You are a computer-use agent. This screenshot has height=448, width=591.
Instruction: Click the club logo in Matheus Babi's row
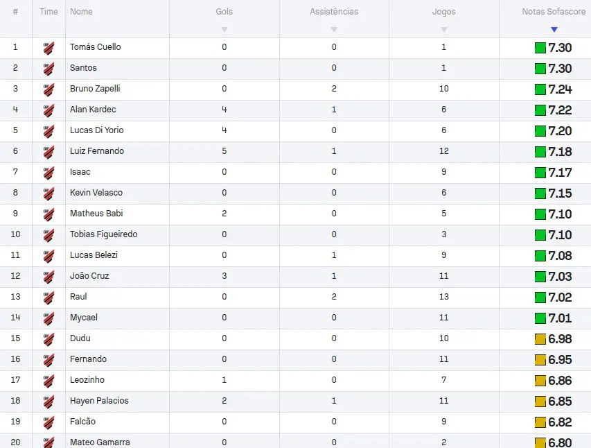(48, 214)
